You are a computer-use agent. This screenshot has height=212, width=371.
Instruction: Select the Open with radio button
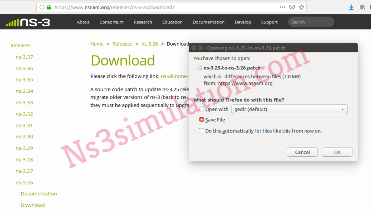(201, 109)
